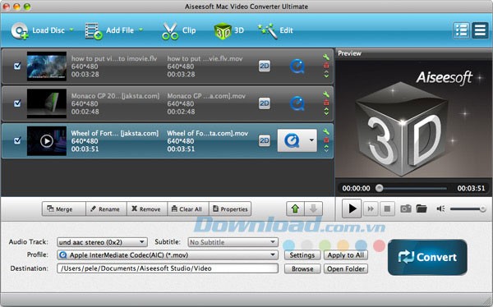
Task: Remove imovie.flv row with red delete icon
Action: [326, 66]
